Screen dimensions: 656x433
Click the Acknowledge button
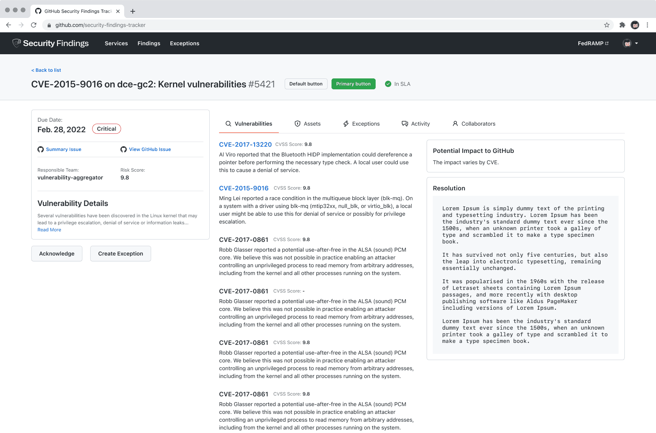pyautogui.click(x=57, y=254)
